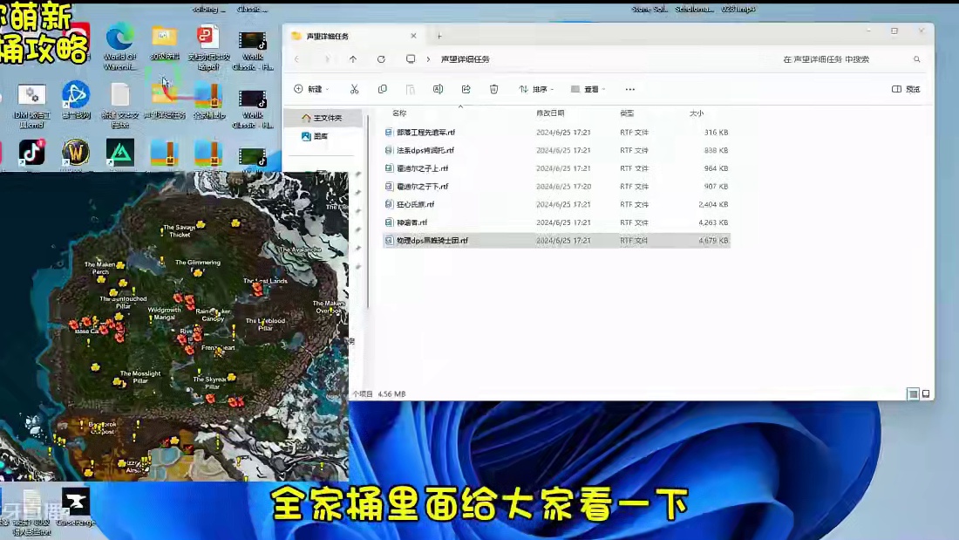Switch to large icons view at bottom right

pyautogui.click(x=925, y=394)
